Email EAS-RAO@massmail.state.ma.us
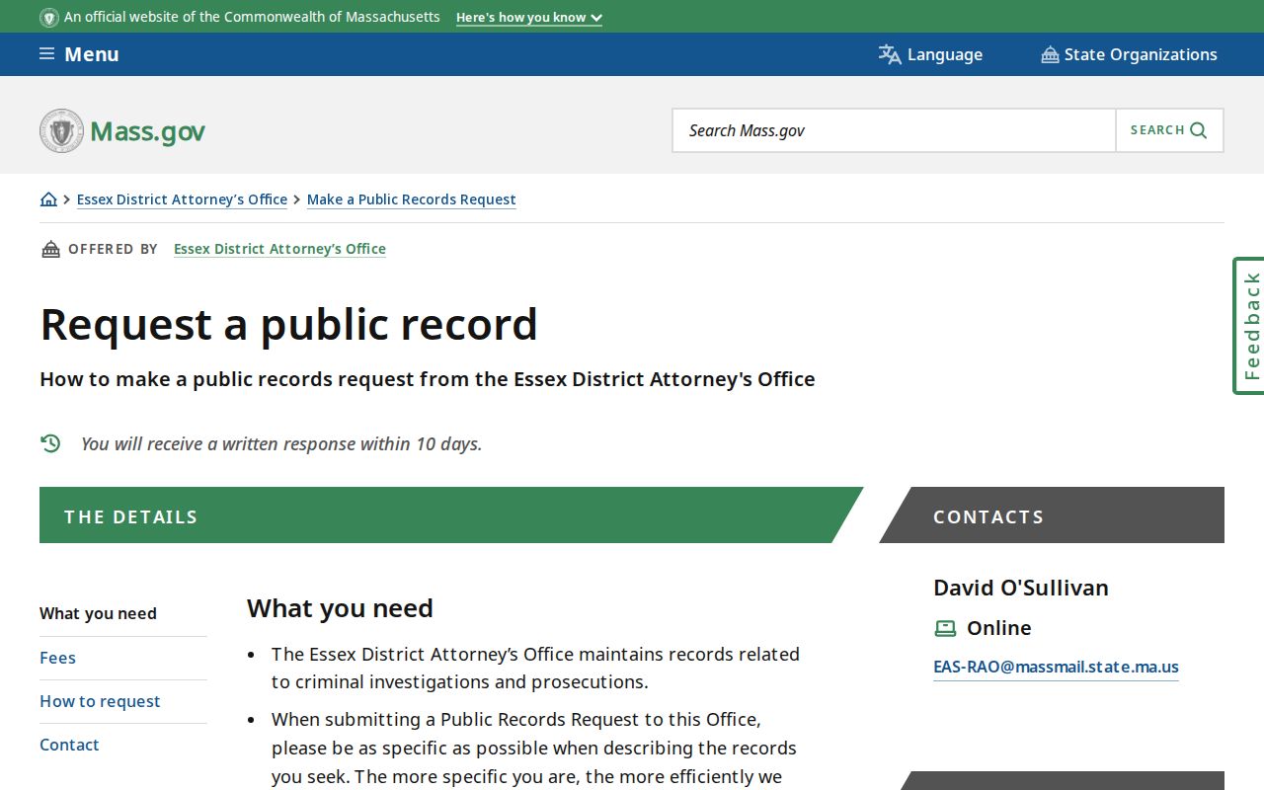1264x790 pixels. point(1056,667)
